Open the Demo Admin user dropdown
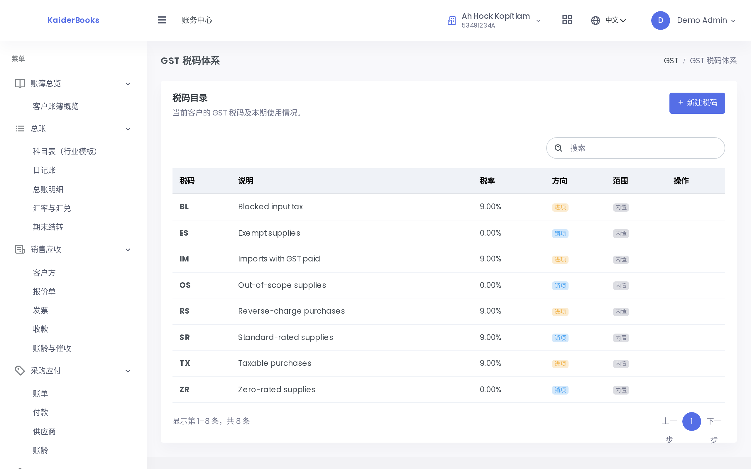The height and width of the screenshot is (469, 751). 693,21
